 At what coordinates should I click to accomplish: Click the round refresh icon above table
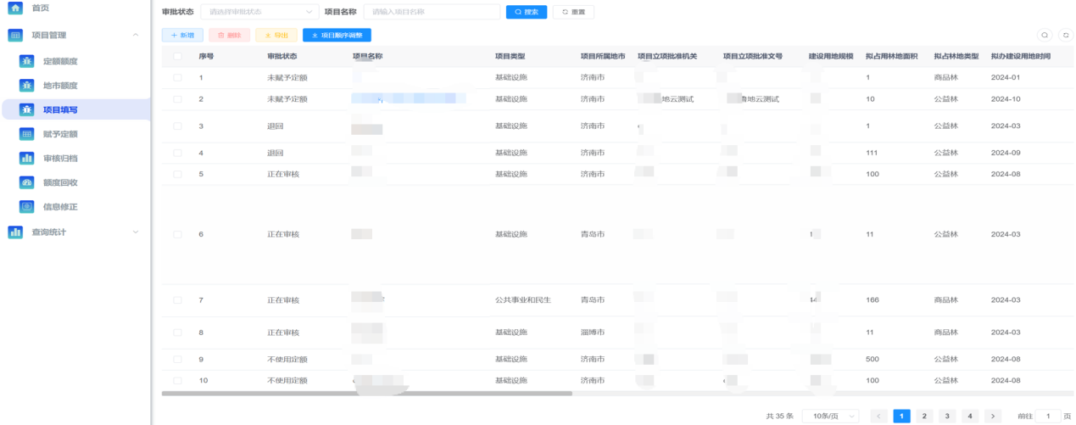pyautogui.click(x=1066, y=36)
